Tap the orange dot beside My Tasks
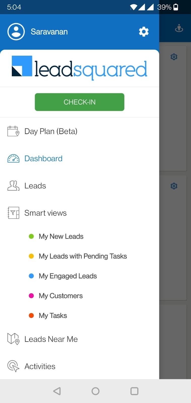Screen dimensions: 191x403 31,316
